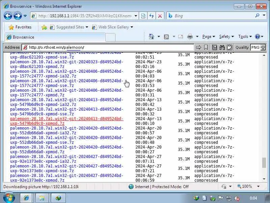Open the Favorites center
The image size is (270, 203).
pyautogui.click(x=20, y=27)
